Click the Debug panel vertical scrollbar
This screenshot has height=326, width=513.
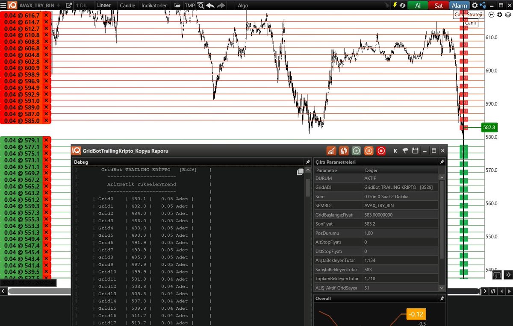[x=308, y=188]
